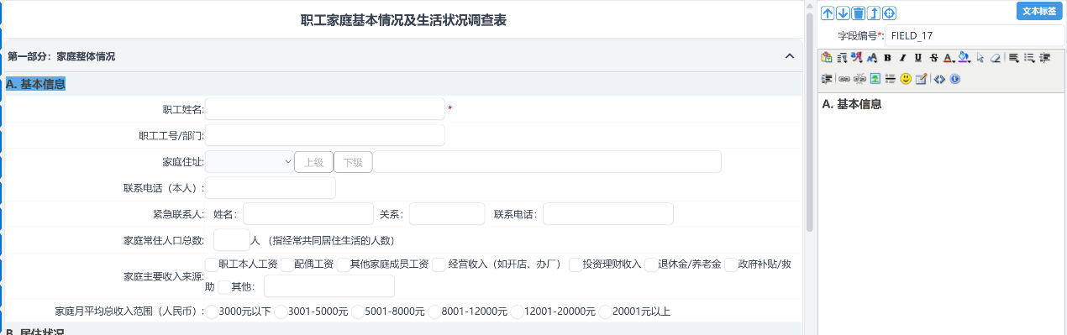This screenshot has width=1067, height=335.
Task: Open highlight background color picker
Action: coord(965,58)
